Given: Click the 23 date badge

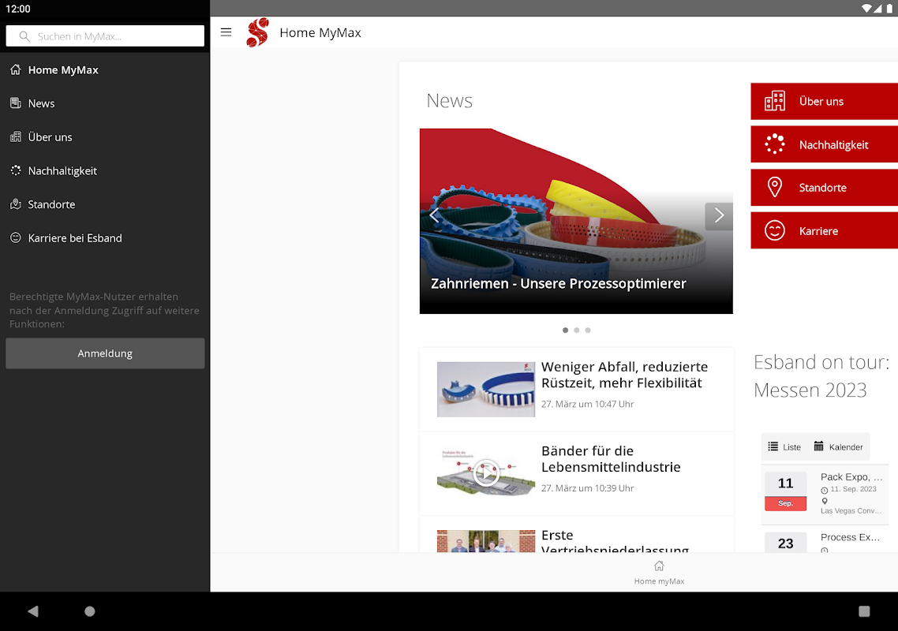Looking at the screenshot, I should 785,542.
